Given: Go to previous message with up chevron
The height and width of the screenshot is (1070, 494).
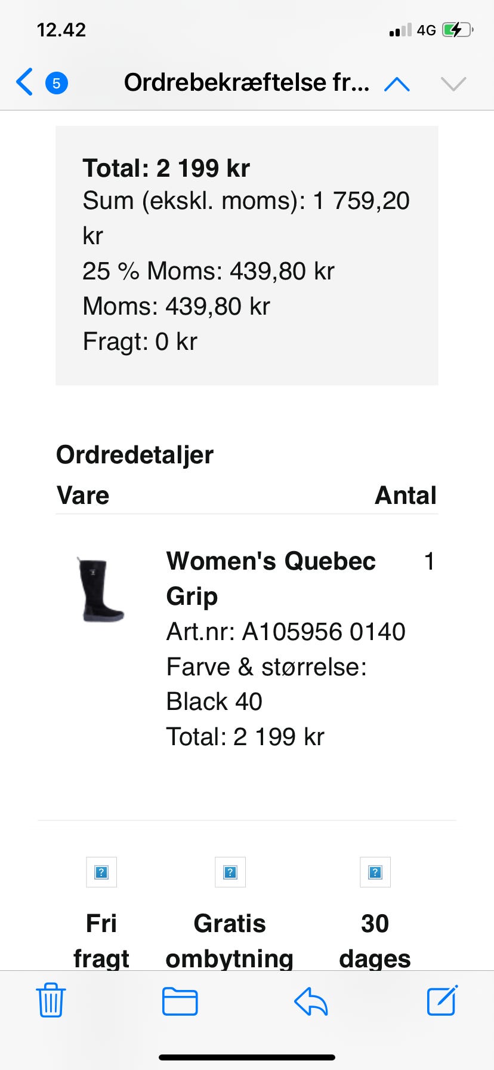Looking at the screenshot, I should click(397, 84).
